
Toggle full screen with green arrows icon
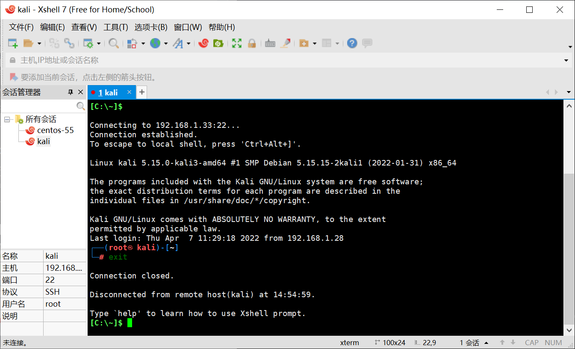pyautogui.click(x=237, y=43)
